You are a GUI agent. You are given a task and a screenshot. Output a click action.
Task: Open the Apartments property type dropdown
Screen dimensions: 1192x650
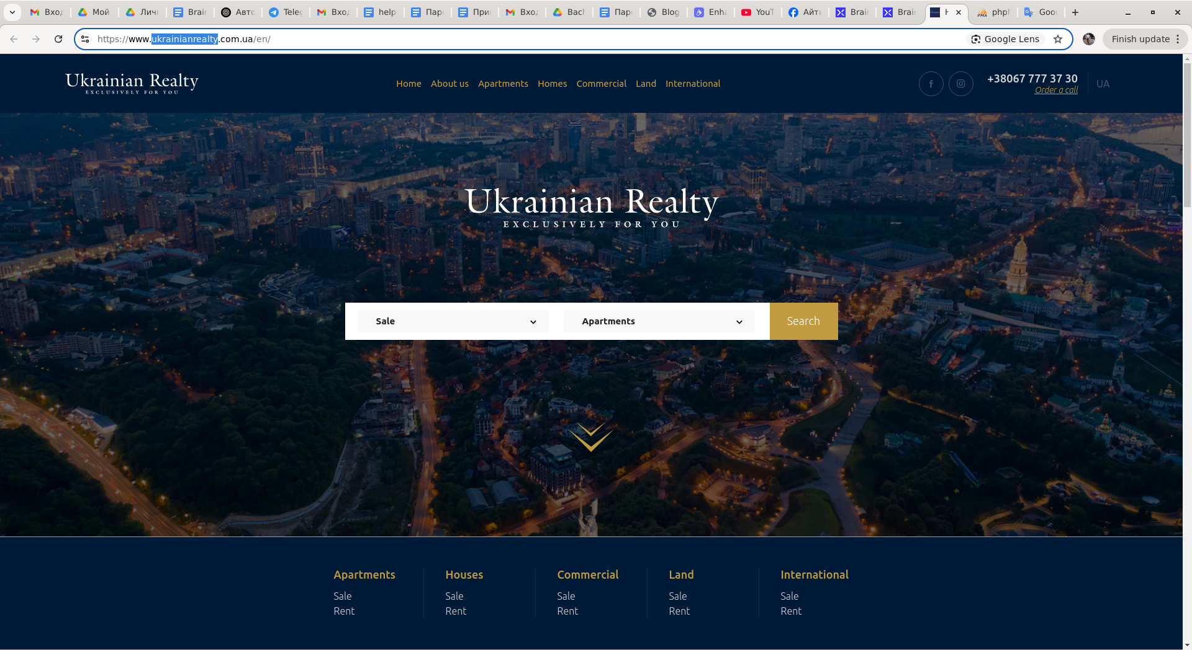pos(659,321)
